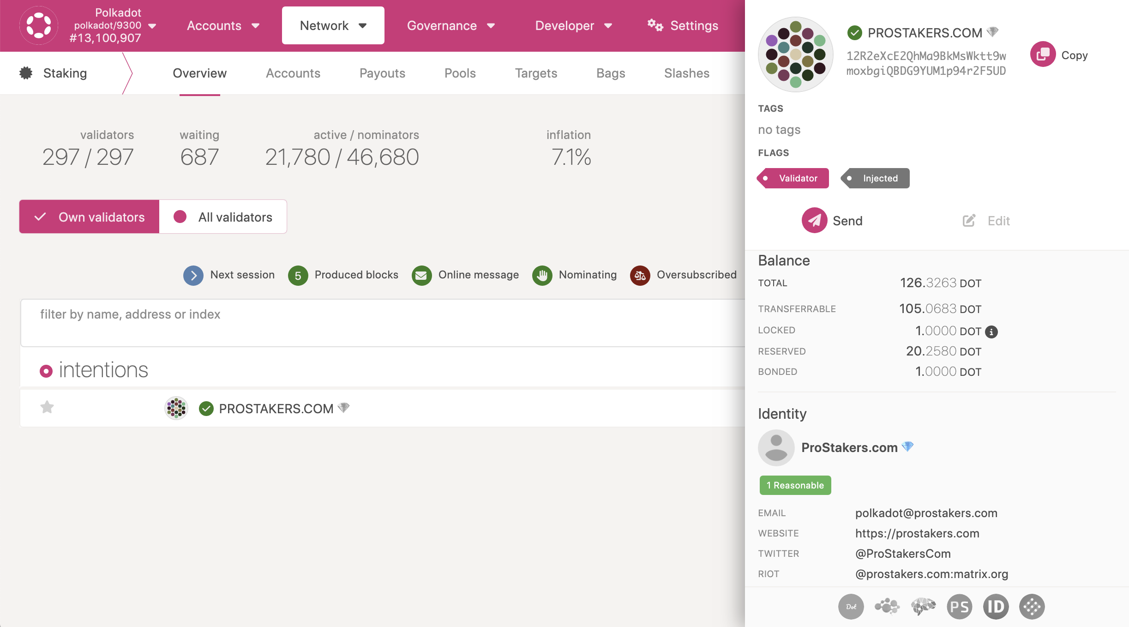The image size is (1129, 627).
Task: Switch to the Pools tab
Action: pyautogui.click(x=460, y=73)
